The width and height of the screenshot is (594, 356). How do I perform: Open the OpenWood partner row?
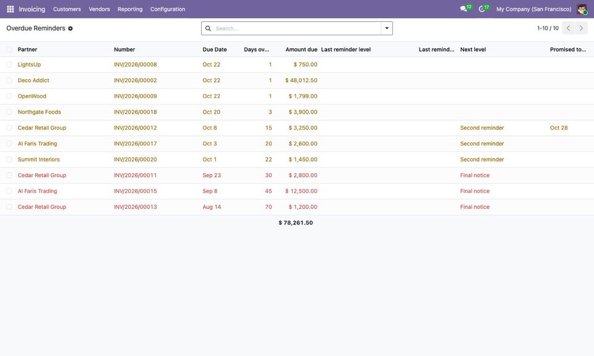[x=32, y=96]
